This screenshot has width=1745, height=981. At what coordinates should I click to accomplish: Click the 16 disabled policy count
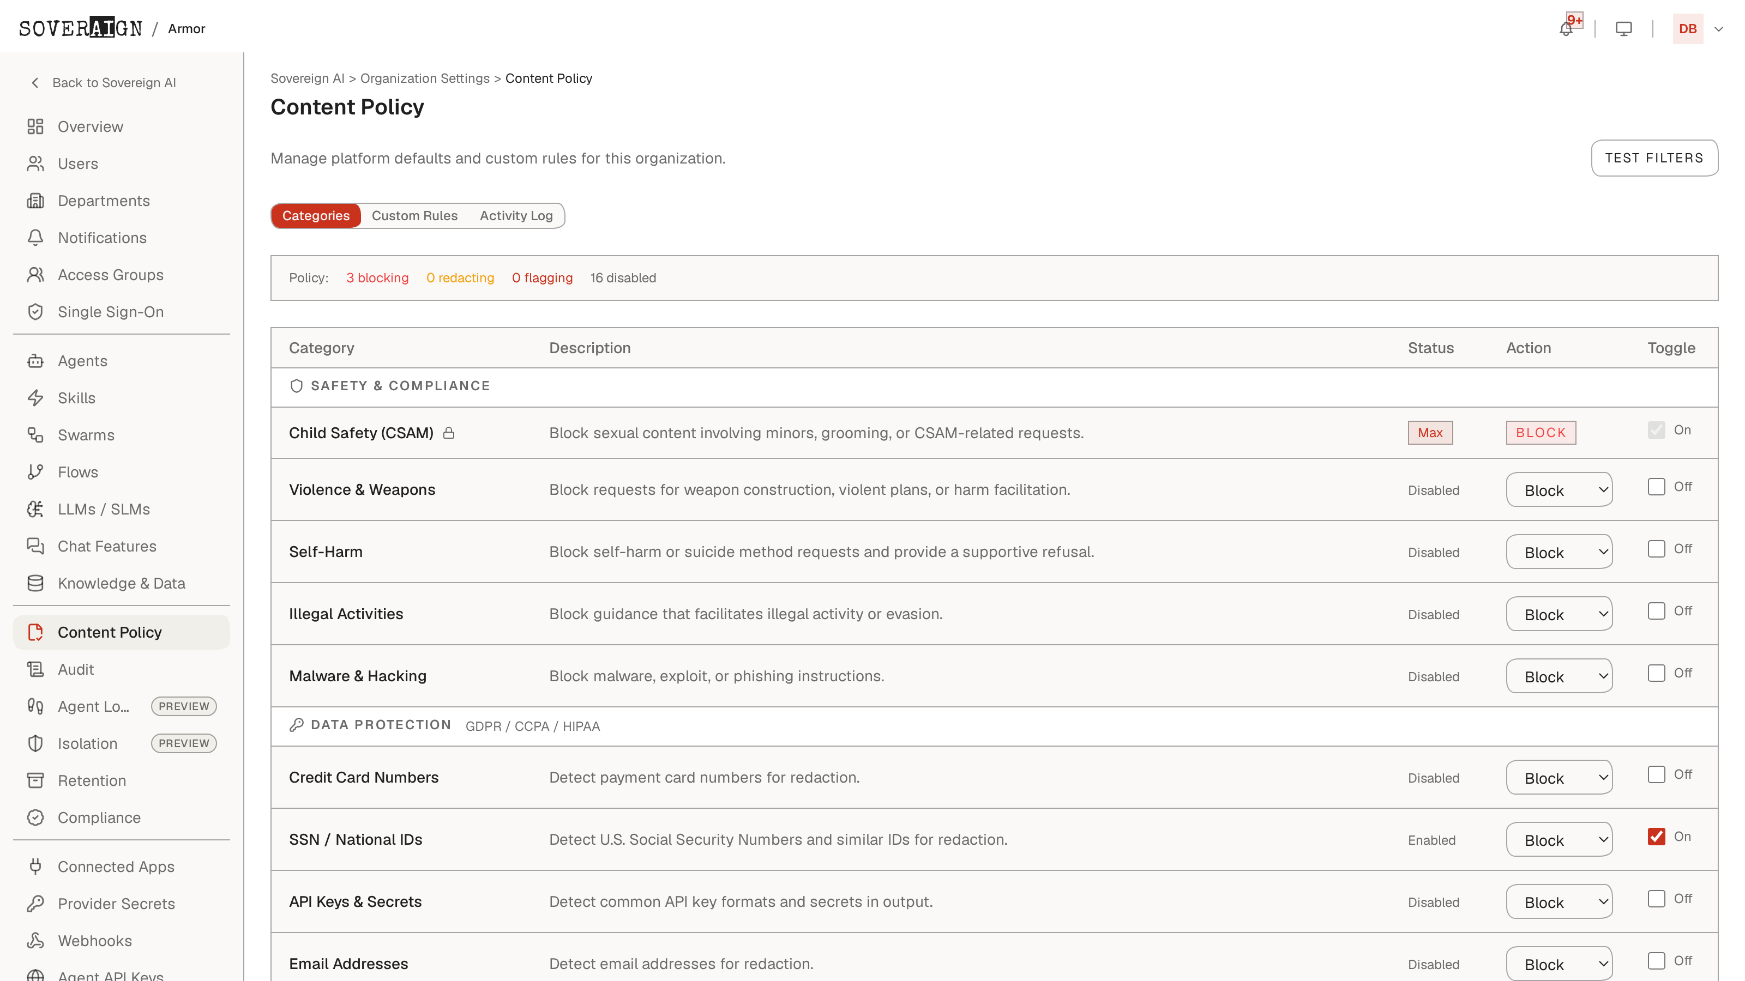point(623,278)
